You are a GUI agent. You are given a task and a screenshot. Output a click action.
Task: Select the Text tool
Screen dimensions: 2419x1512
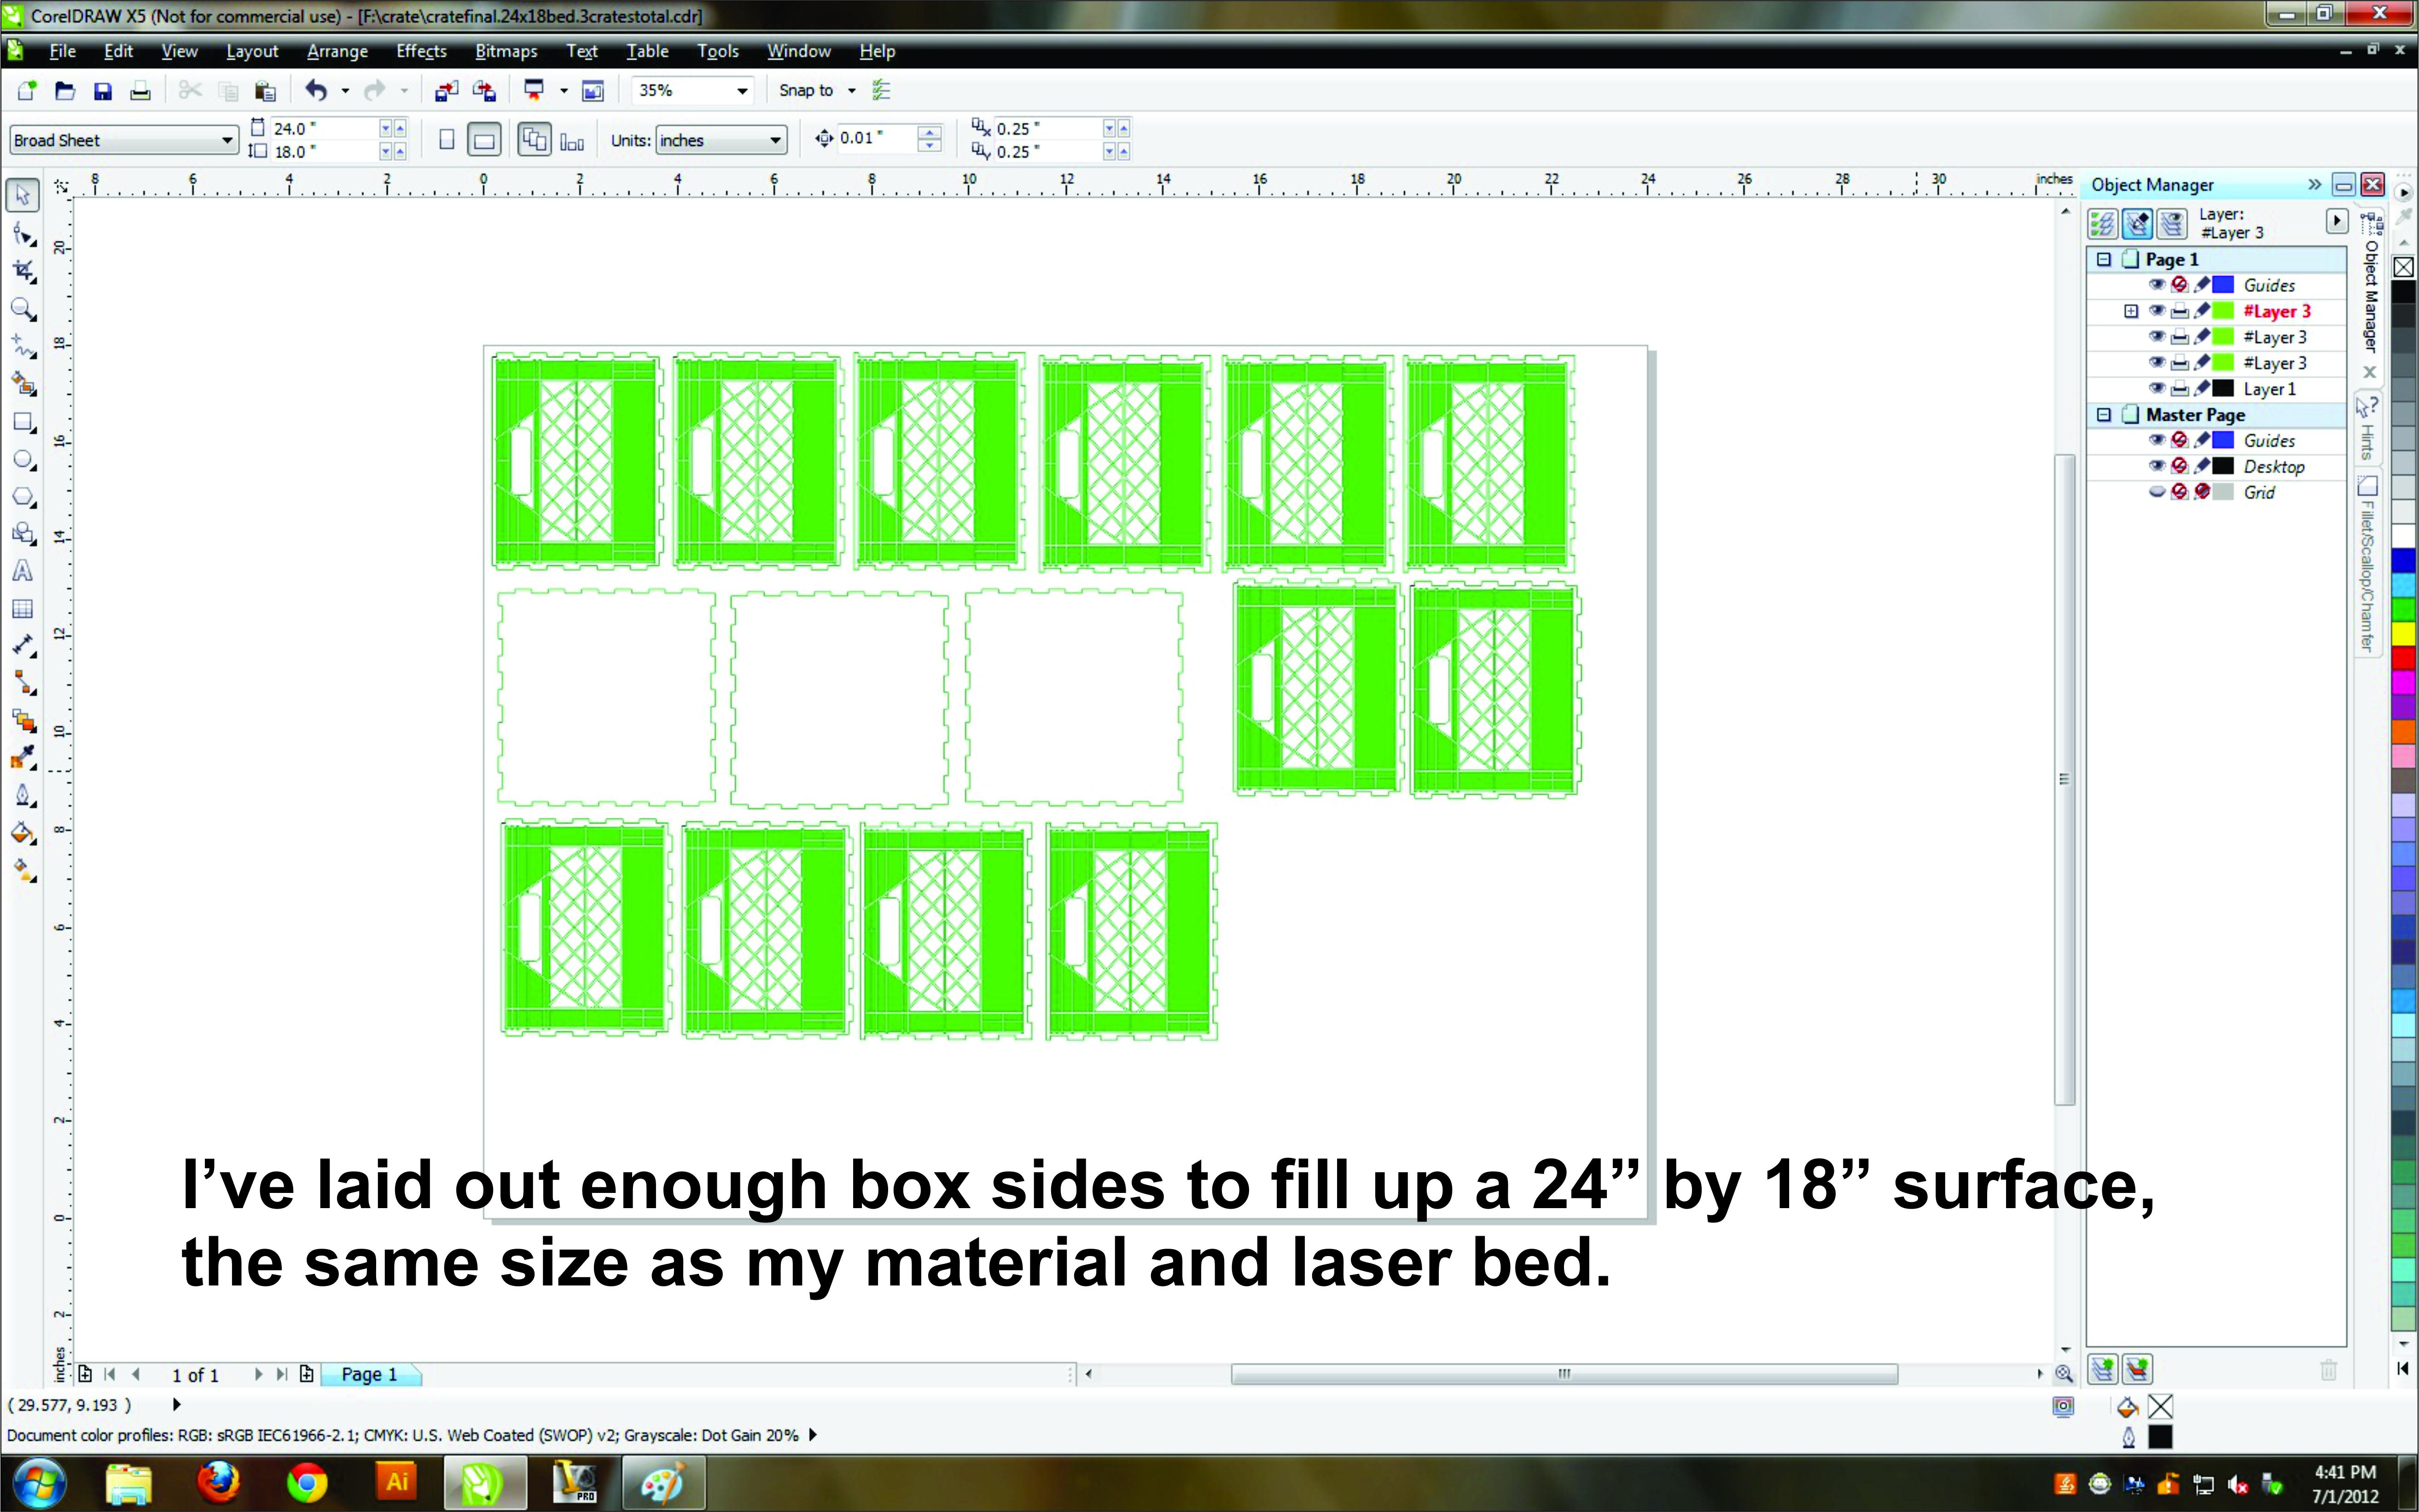point(23,571)
